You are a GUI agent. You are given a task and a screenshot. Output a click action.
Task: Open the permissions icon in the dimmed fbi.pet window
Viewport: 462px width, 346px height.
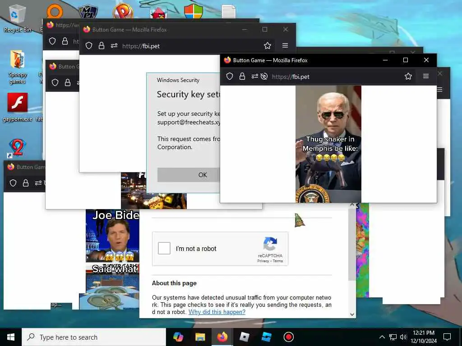(x=114, y=46)
